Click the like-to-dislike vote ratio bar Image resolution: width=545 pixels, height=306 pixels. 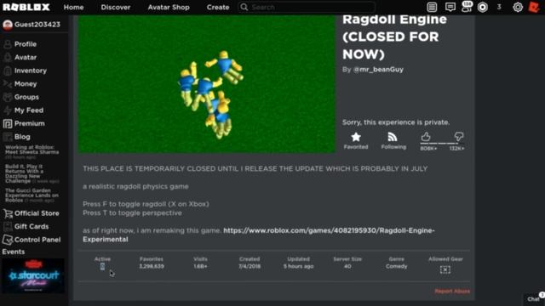coord(442,143)
